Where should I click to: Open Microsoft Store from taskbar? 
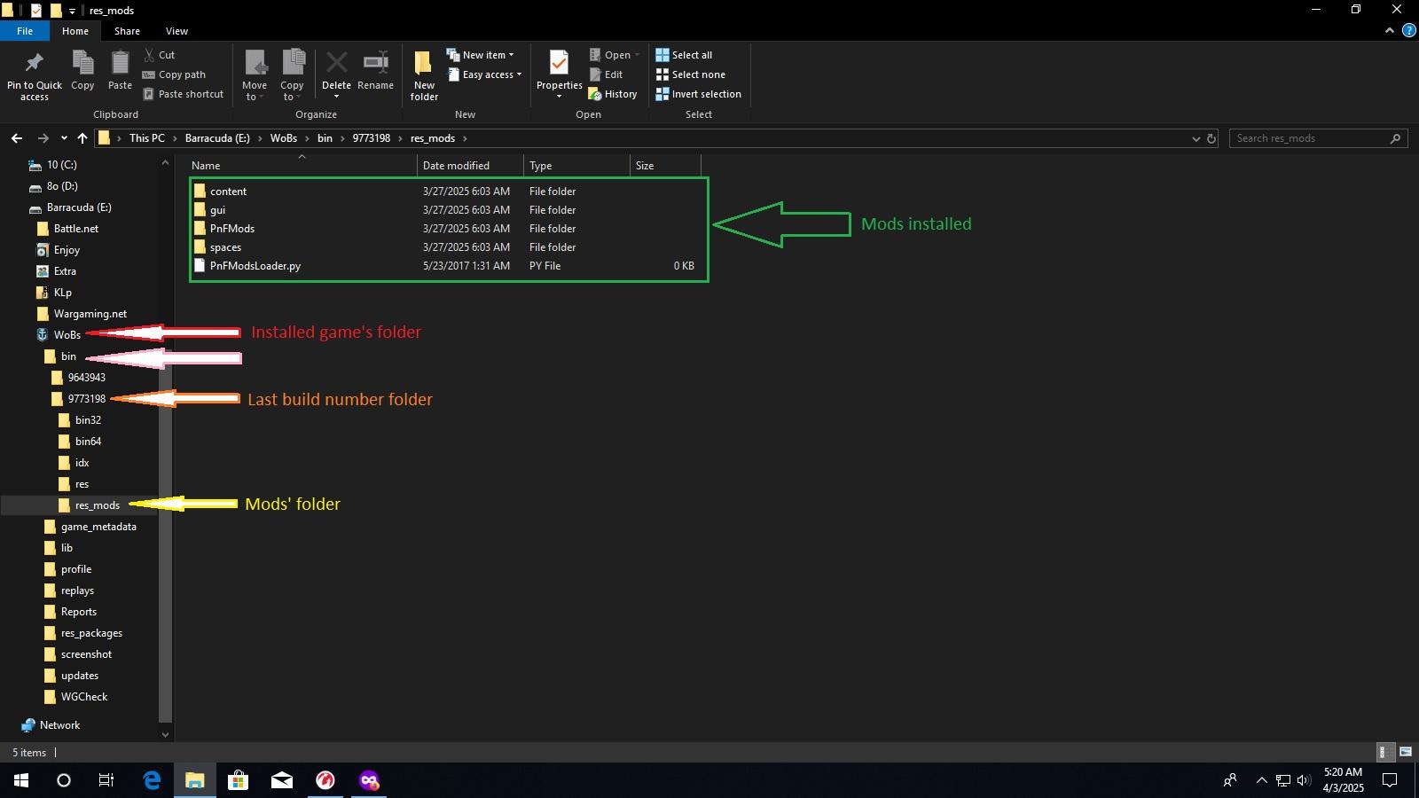click(238, 780)
